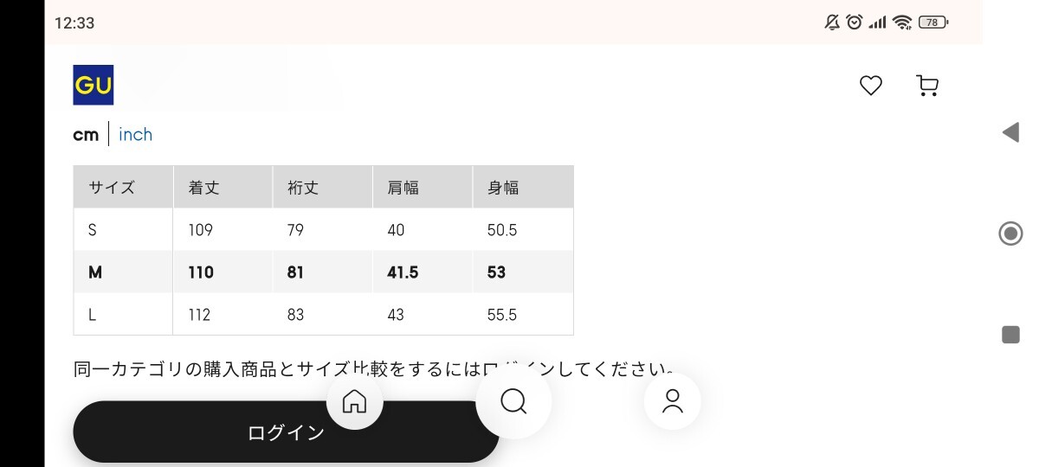Tap the ログイン button
The image size is (1039, 467).
286,432
